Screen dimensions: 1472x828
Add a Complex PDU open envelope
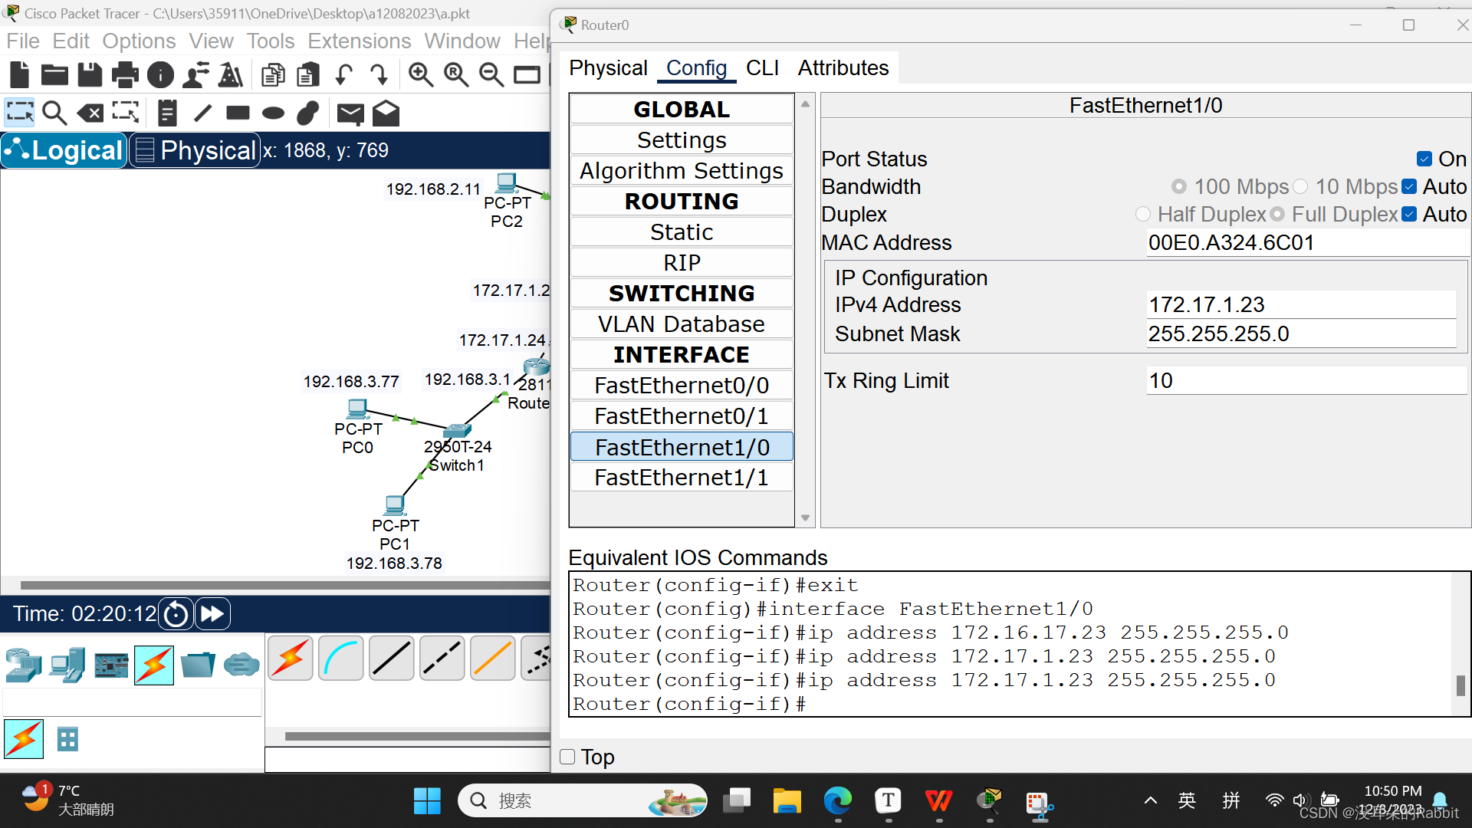coord(386,113)
